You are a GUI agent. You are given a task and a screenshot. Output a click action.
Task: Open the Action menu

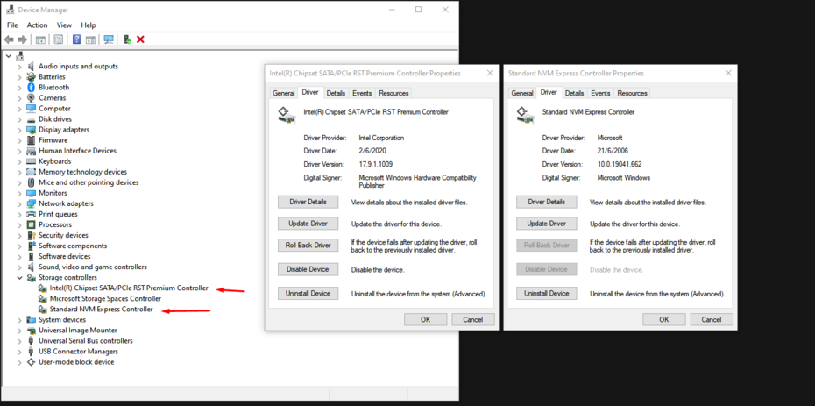click(37, 25)
